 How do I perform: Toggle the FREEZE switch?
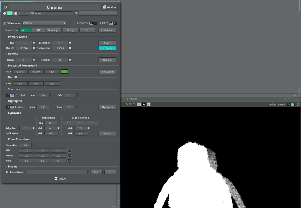click(x=113, y=23)
